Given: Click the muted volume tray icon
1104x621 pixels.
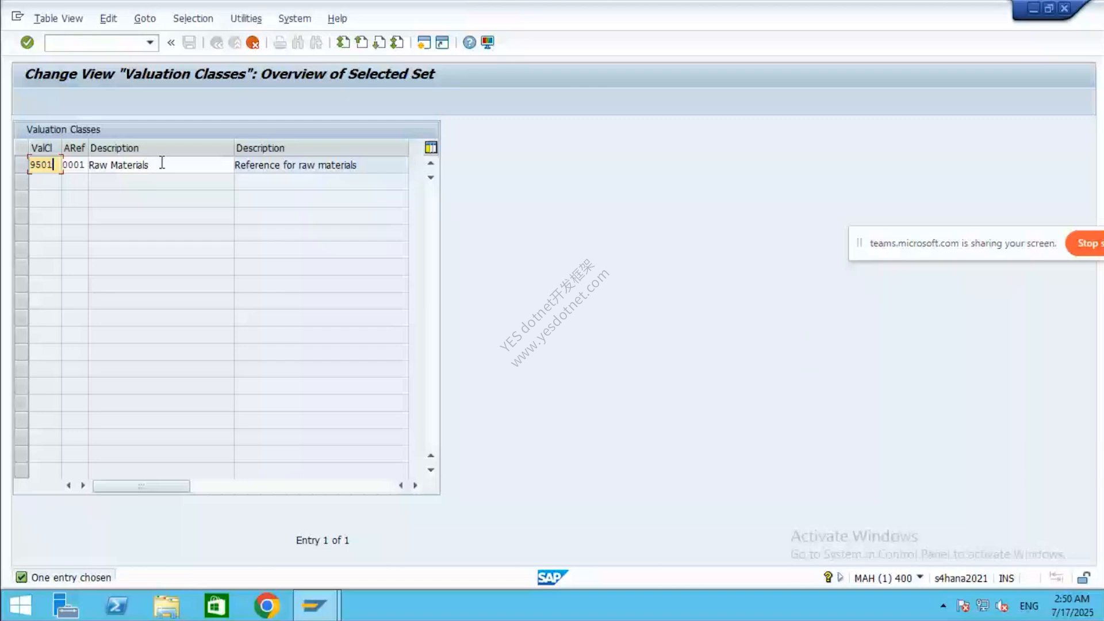Looking at the screenshot, I should click(x=1002, y=605).
